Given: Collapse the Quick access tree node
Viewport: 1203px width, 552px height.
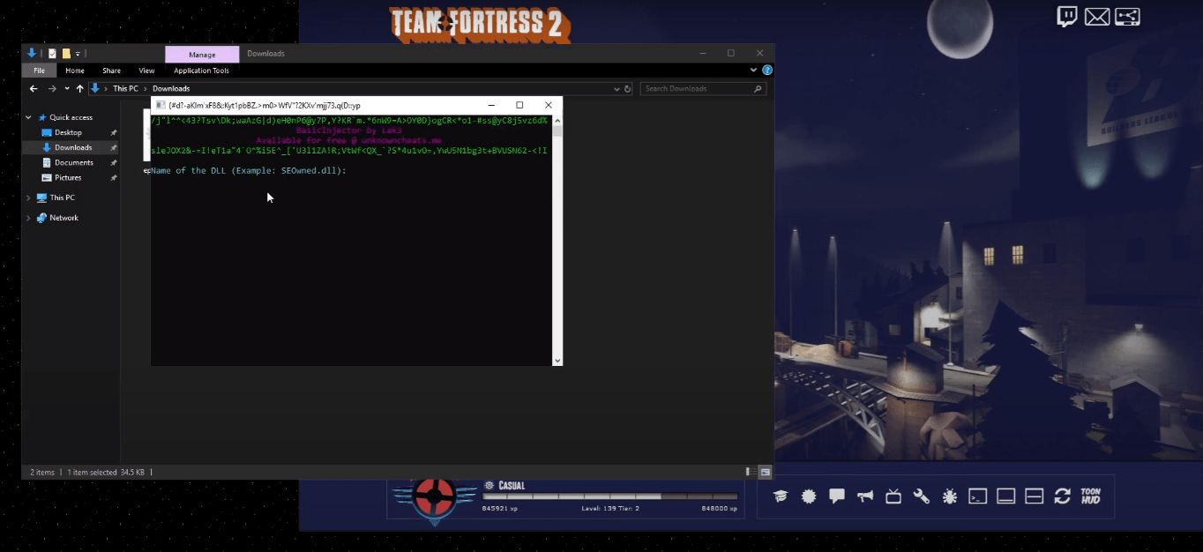Looking at the screenshot, I should [x=29, y=117].
